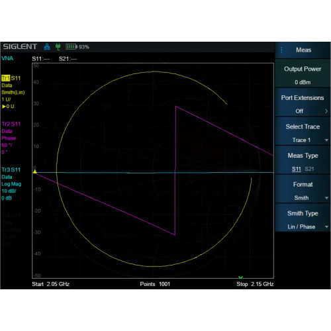Click the Trace 1 dropdown arrow
This screenshot has width=331, height=331.
(x=326, y=140)
